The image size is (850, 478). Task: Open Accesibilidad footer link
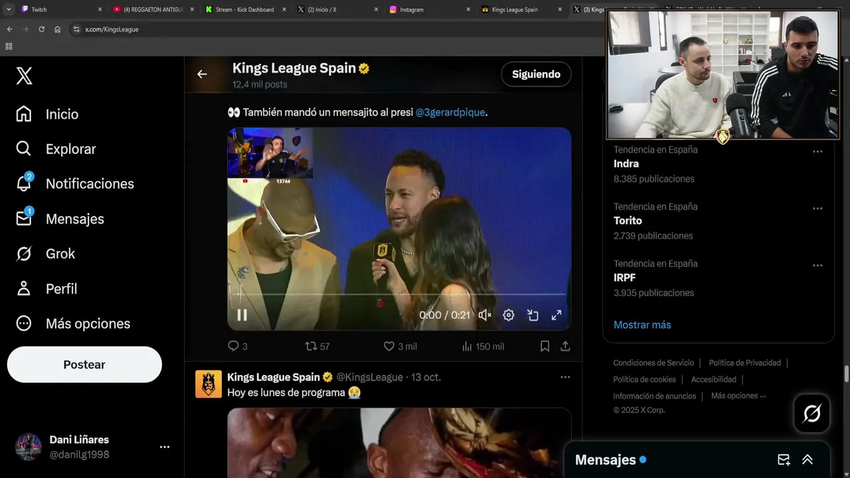click(714, 380)
